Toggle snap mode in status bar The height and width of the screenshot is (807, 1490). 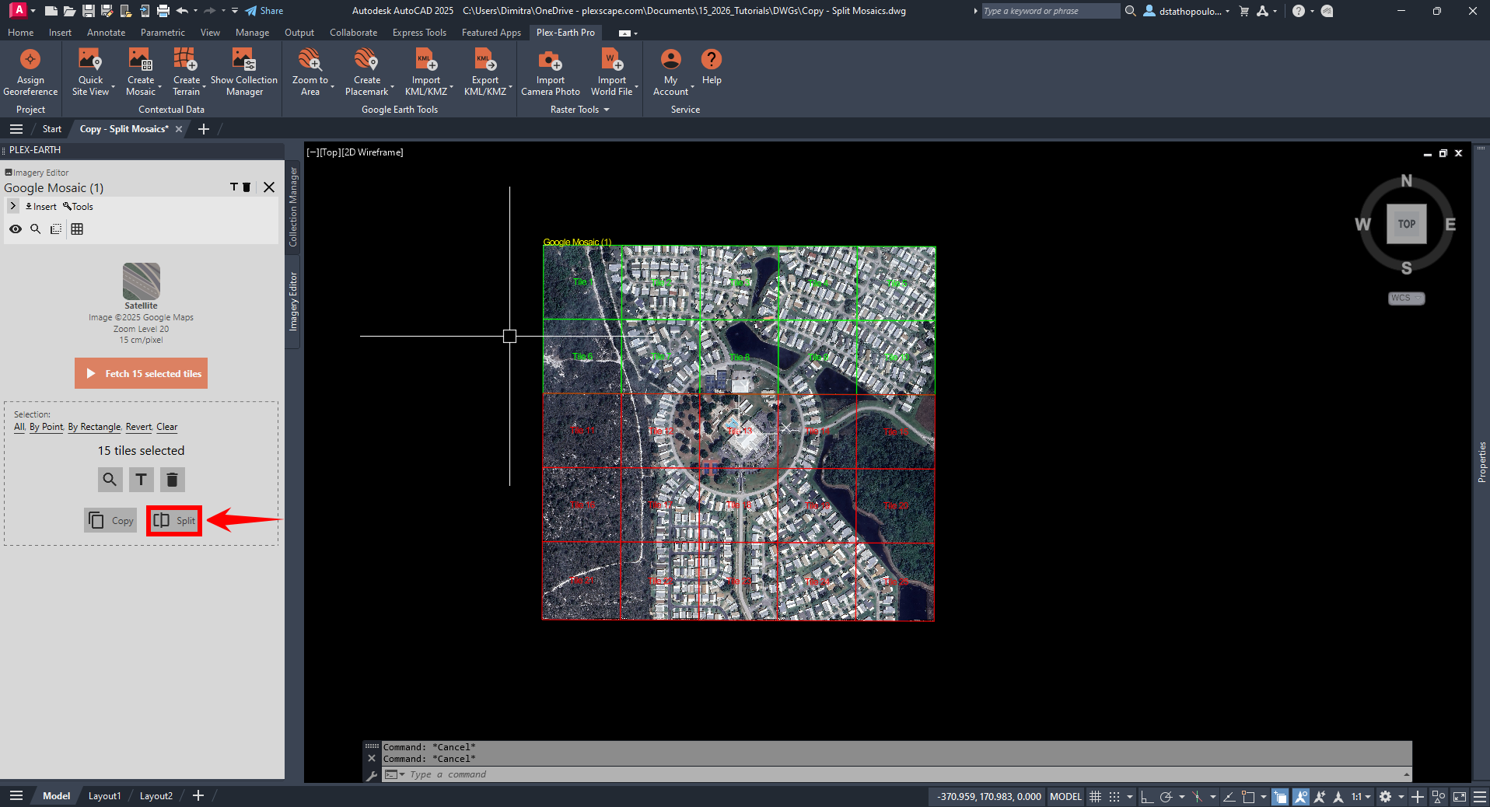click(x=1114, y=797)
